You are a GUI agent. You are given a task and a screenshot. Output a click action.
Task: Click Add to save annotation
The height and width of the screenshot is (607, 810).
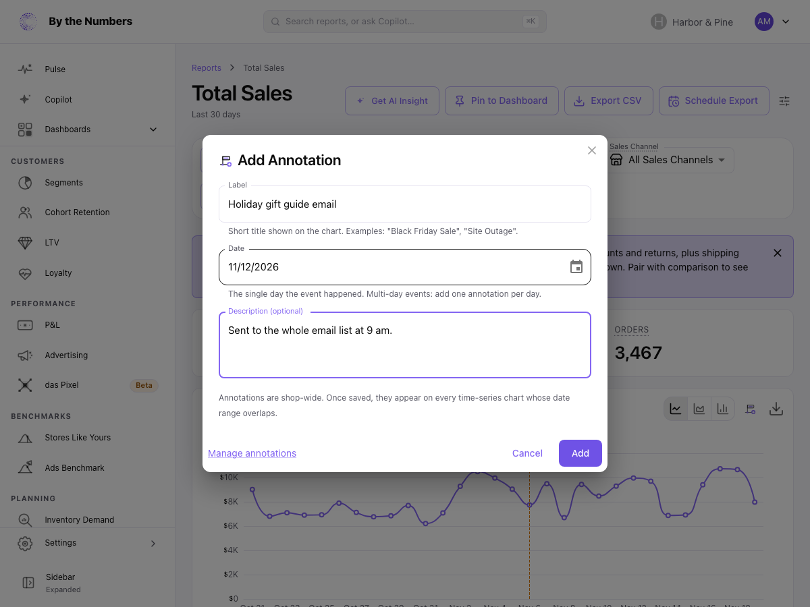point(580,453)
